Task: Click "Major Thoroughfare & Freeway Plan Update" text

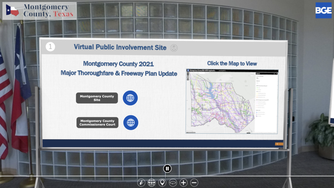Action: pos(119,73)
